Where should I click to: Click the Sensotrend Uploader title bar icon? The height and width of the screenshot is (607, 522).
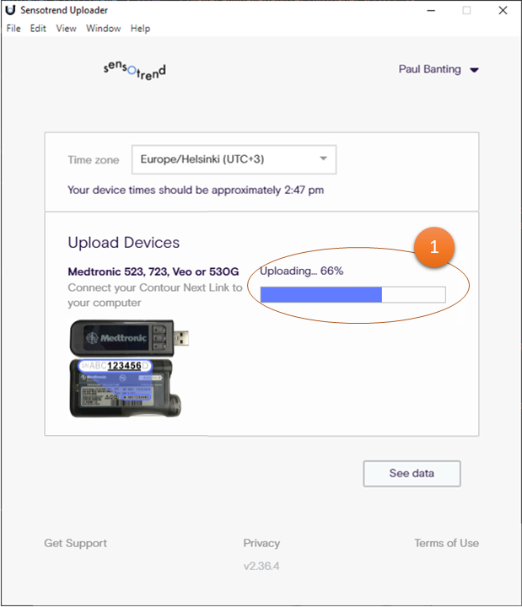click(10, 10)
